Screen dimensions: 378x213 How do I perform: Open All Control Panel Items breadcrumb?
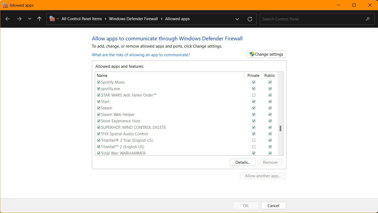pyautogui.click(x=82, y=19)
